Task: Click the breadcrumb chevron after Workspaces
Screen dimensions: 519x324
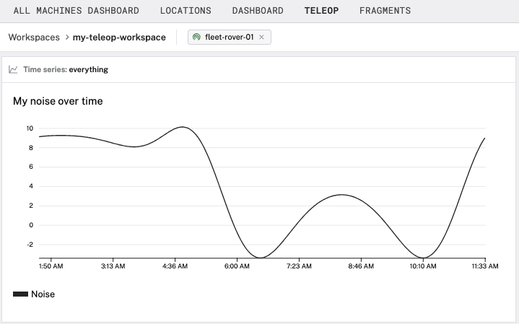Action: [66, 37]
